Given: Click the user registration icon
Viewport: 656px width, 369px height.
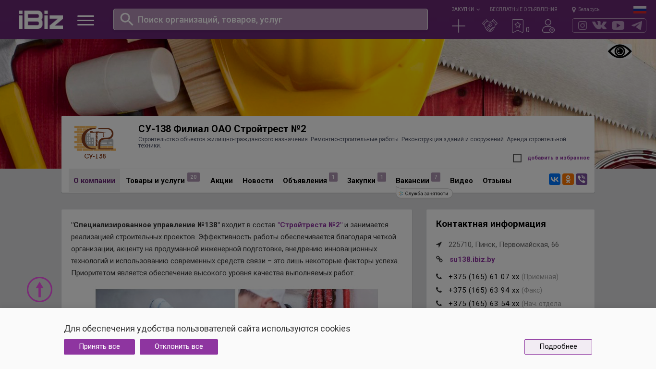Looking at the screenshot, I should click(548, 26).
